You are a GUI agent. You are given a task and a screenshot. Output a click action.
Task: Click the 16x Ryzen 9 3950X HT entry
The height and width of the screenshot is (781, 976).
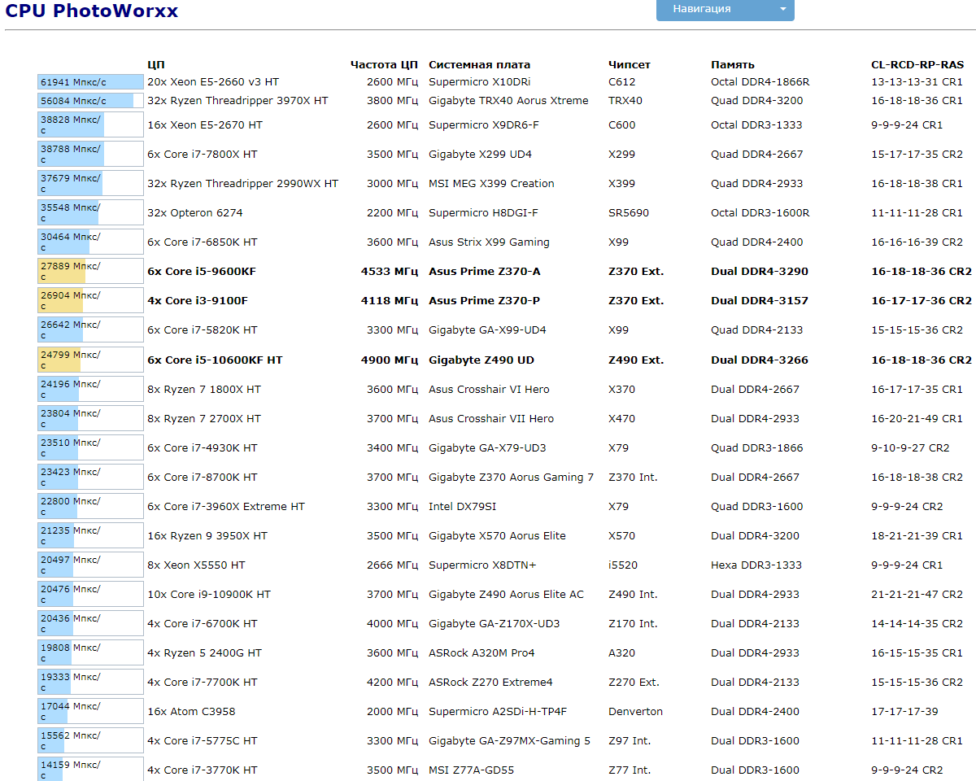click(x=207, y=536)
